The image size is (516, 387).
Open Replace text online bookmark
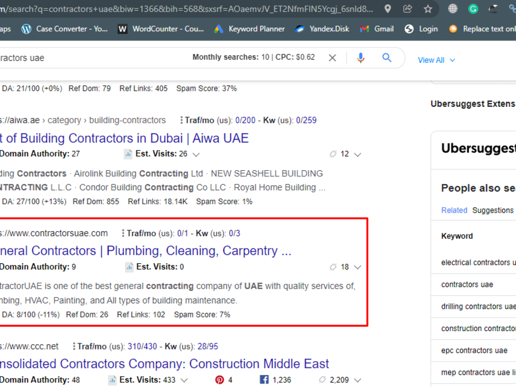(x=482, y=29)
